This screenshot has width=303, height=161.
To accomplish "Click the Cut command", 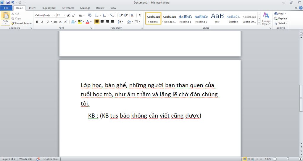I will 15,14.
